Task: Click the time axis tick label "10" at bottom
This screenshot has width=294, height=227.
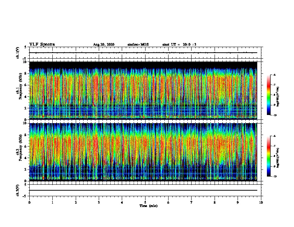Action: [x=261, y=203]
